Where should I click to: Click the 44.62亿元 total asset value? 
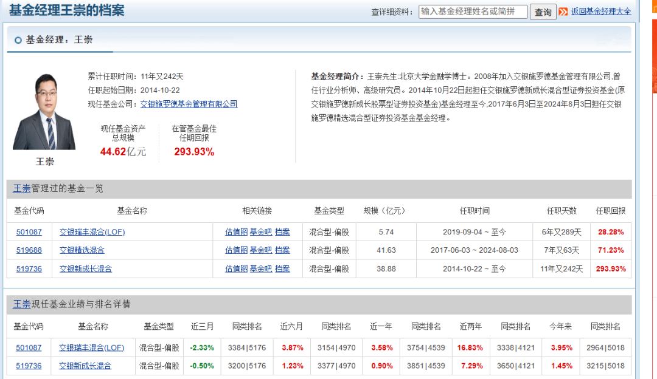(123, 151)
